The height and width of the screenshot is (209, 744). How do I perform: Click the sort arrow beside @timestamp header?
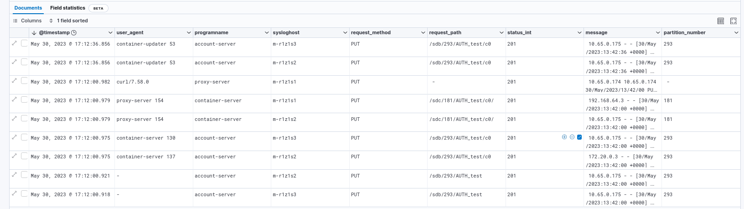[34, 33]
